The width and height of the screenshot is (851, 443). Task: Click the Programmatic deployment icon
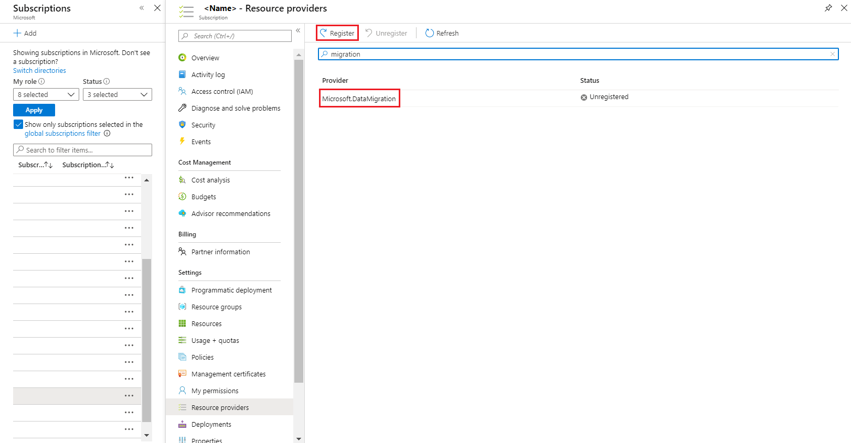[x=182, y=290]
